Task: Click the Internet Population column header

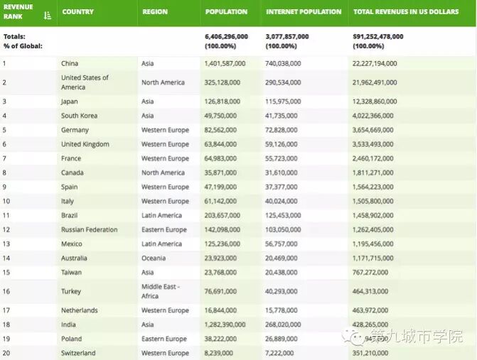Action: pos(304,12)
